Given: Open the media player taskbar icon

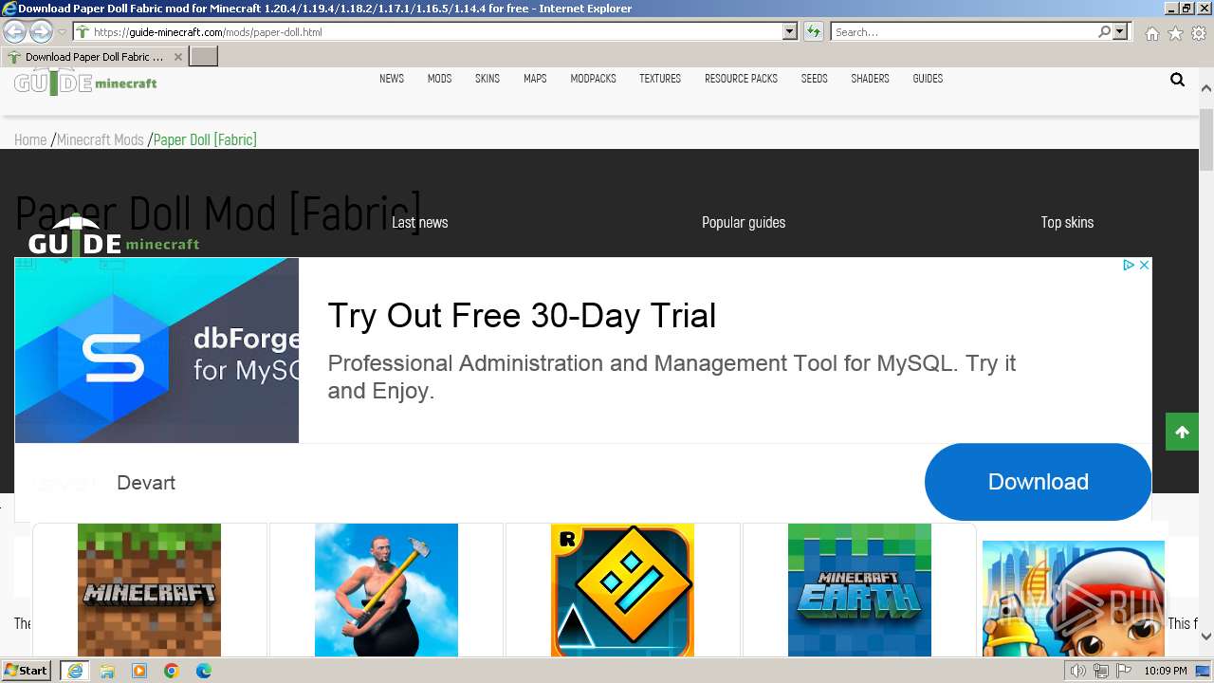Looking at the screenshot, I should coord(139,671).
